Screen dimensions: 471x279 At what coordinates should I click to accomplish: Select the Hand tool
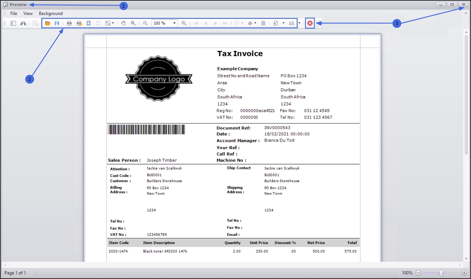click(123, 23)
